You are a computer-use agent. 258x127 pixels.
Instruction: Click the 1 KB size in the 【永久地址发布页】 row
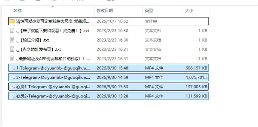click(203, 49)
